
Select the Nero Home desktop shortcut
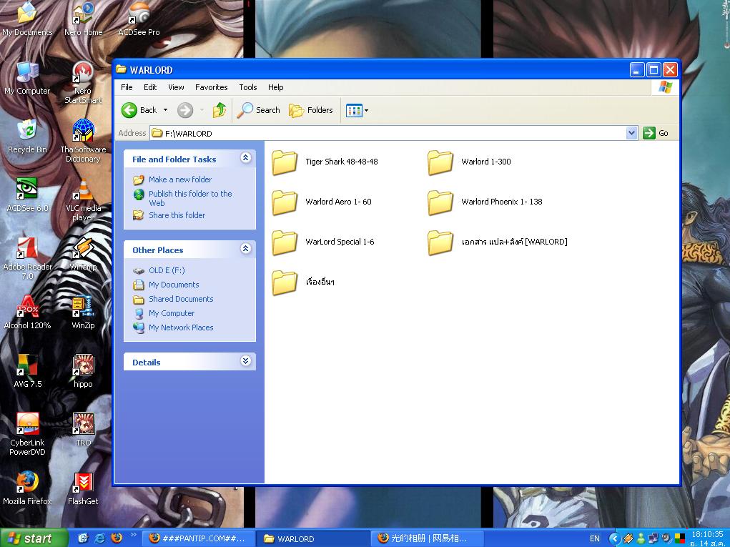(83, 19)
